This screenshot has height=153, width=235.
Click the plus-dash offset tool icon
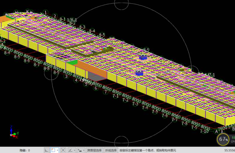(79, 150)
